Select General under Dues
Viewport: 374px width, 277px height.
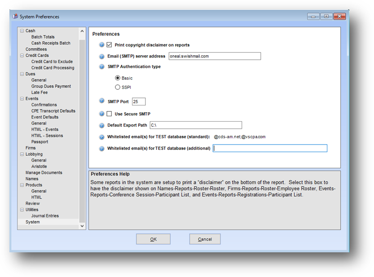click(39, 80)
